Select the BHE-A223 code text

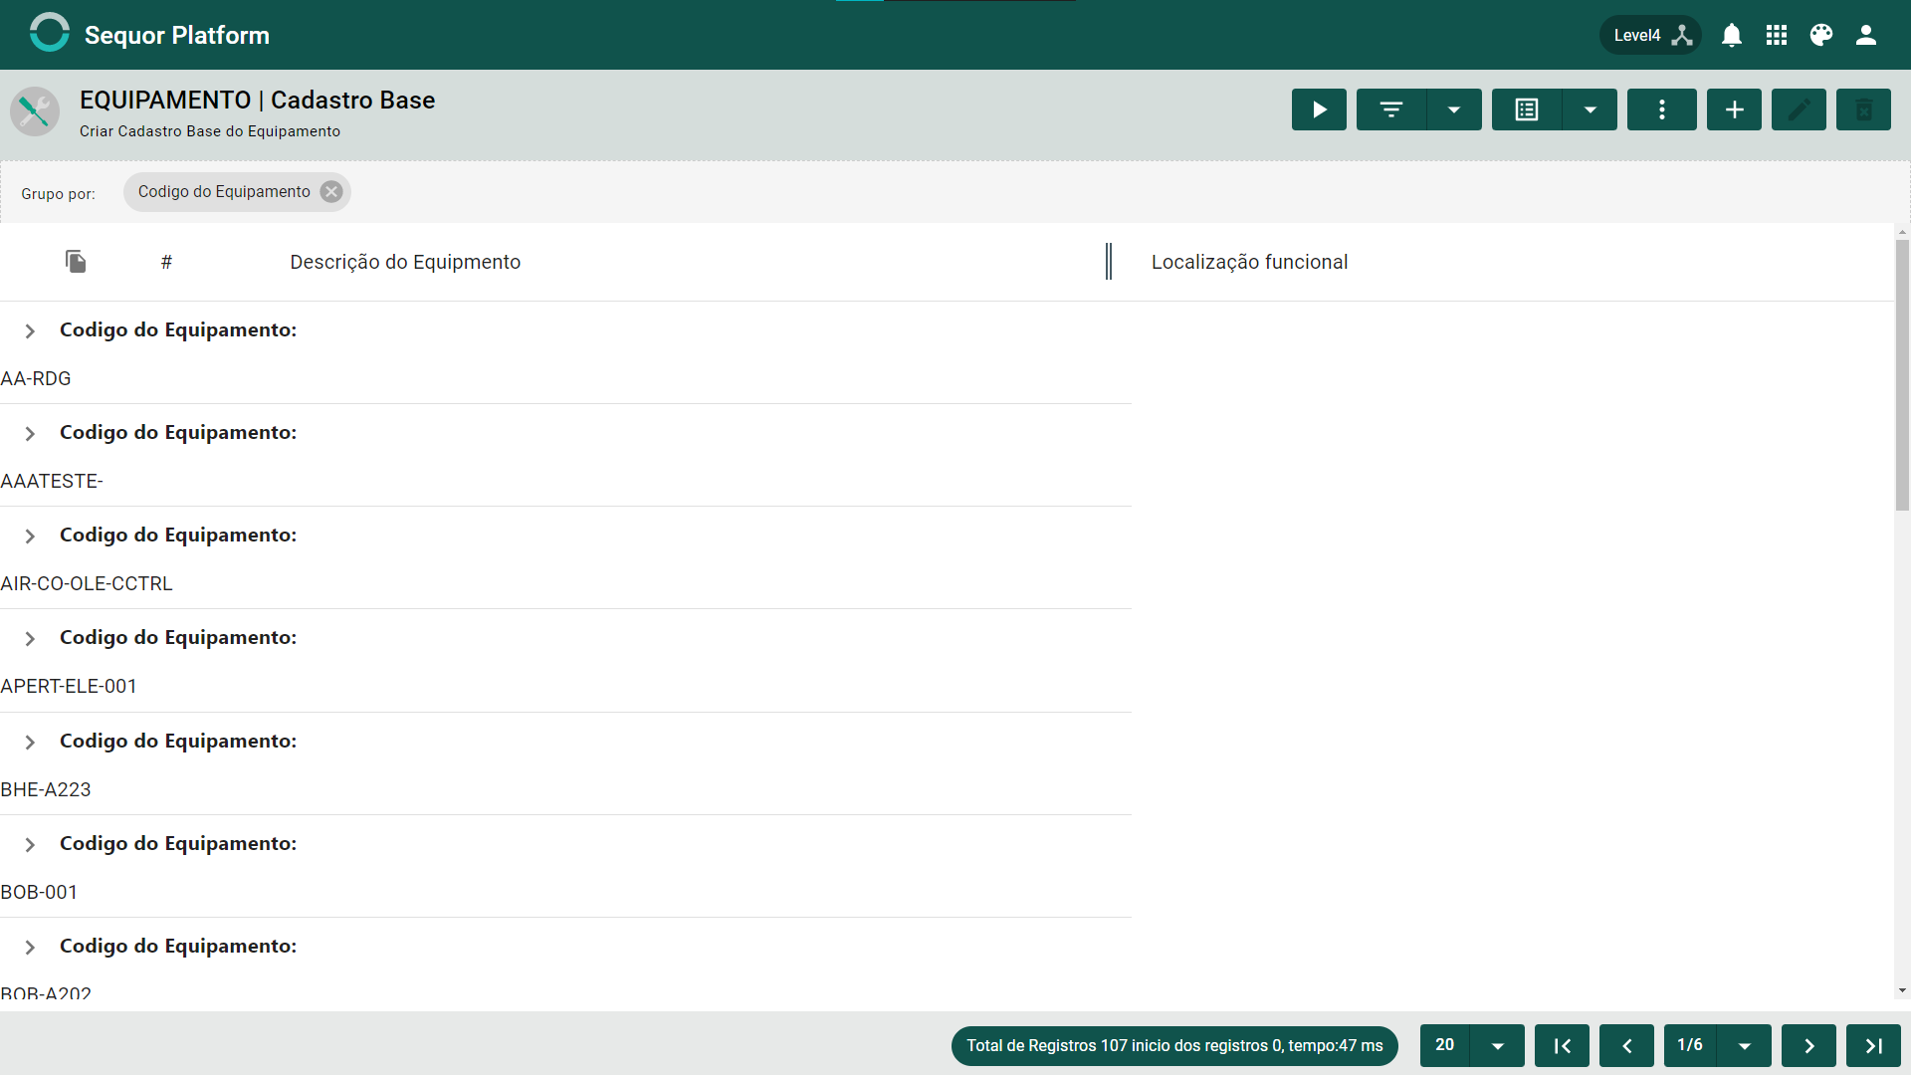coord(46,790)
